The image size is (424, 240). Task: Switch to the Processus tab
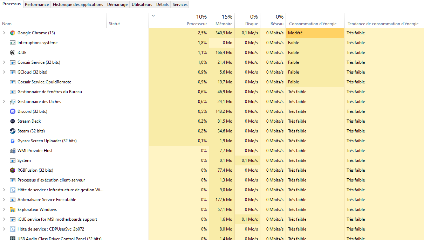pos(12,4)
